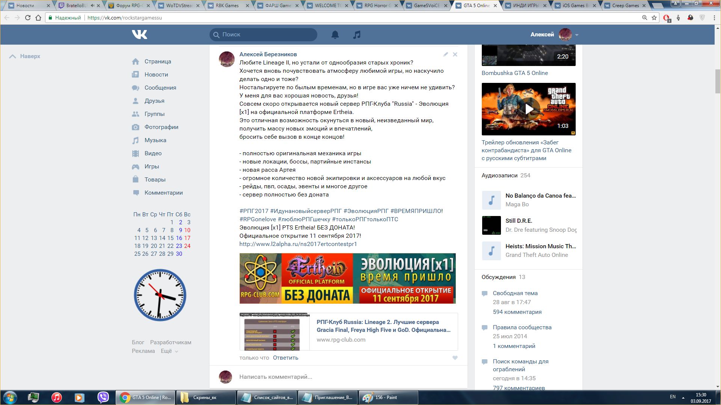The image size is (721, 405).
Task: Play the Heists: Mission Music audio track
Action: (491, 251)
